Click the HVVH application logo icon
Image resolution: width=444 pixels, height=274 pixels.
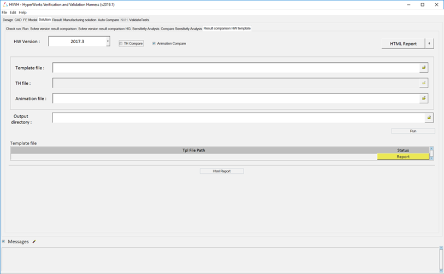coord(5,4)
